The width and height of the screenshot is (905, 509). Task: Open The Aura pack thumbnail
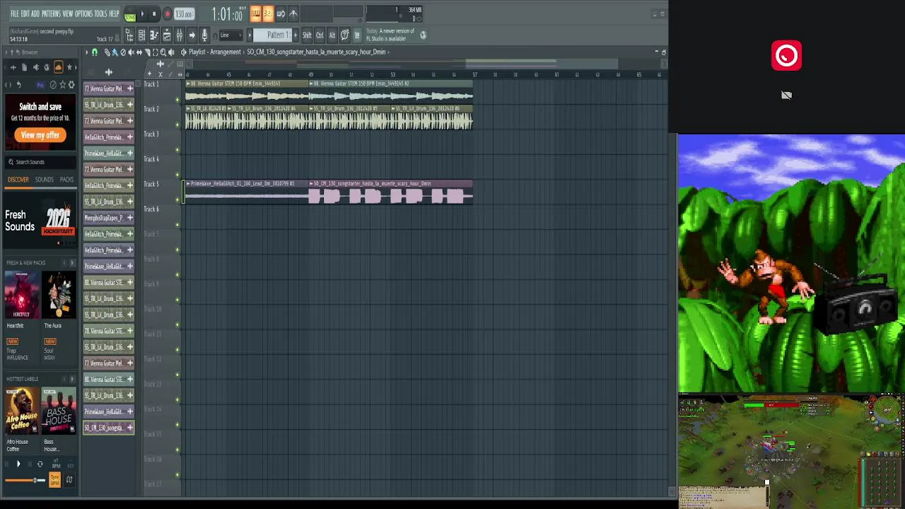[x=59, y=295]
